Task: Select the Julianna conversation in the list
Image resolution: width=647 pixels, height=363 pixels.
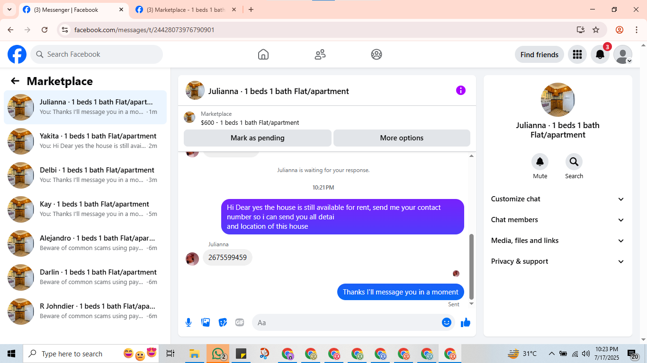Action: point(85,107)
